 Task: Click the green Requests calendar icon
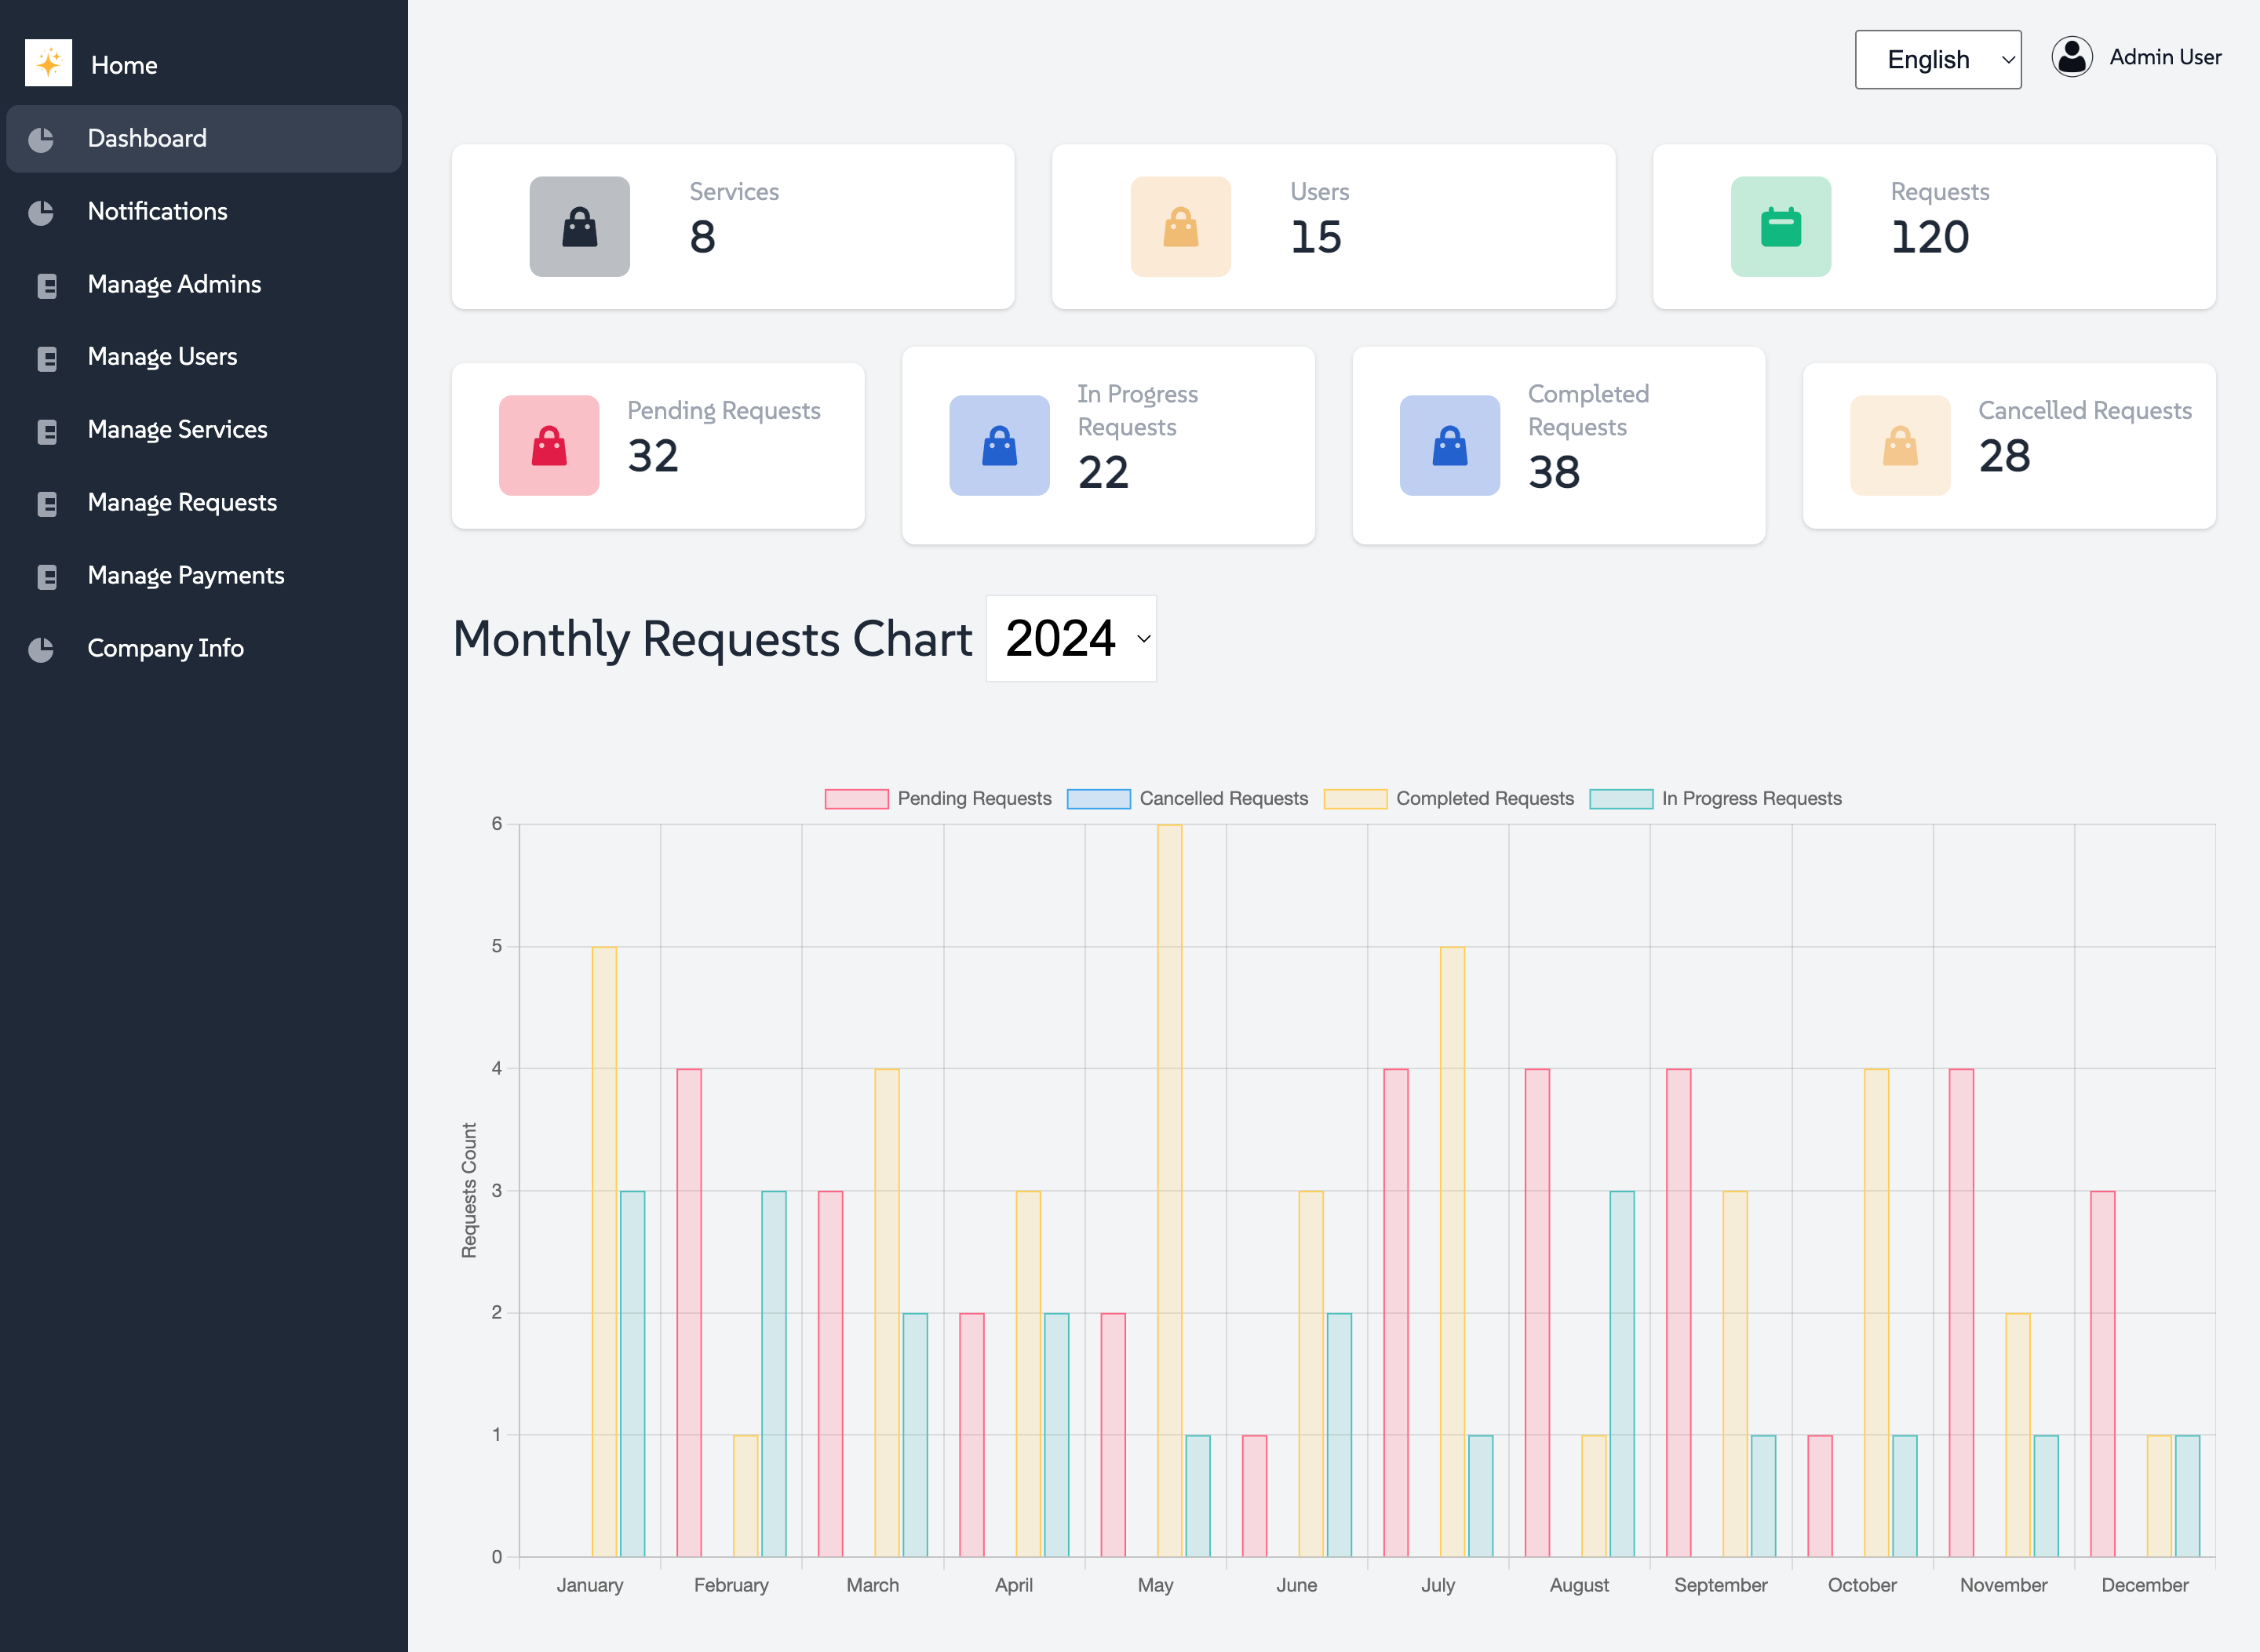(1780, 227)
